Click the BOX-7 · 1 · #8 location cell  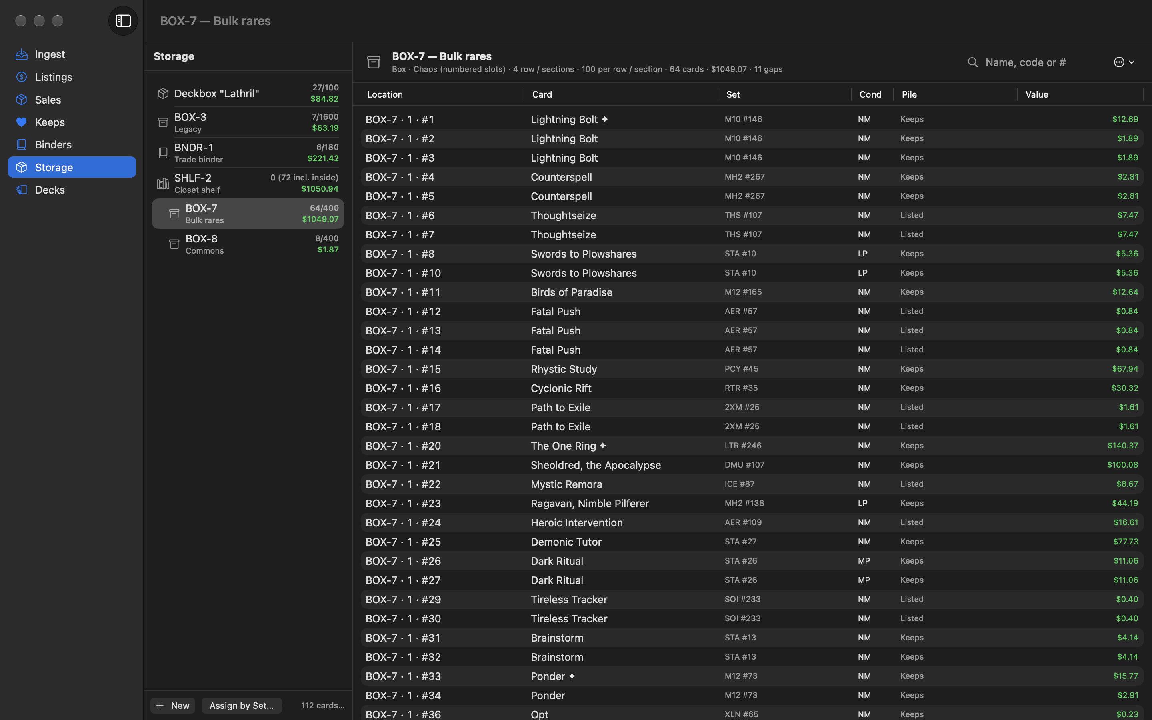click(x=400, y=254)
